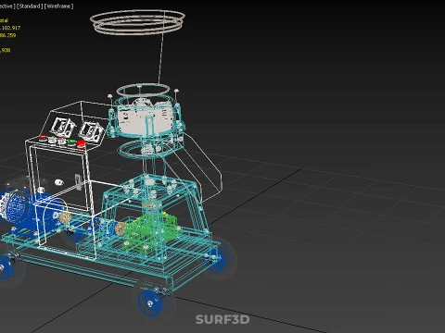Open the [Wireframe] shading label menu
The width and height of the screenshot is (445, 333).
(x=58, y=6)
